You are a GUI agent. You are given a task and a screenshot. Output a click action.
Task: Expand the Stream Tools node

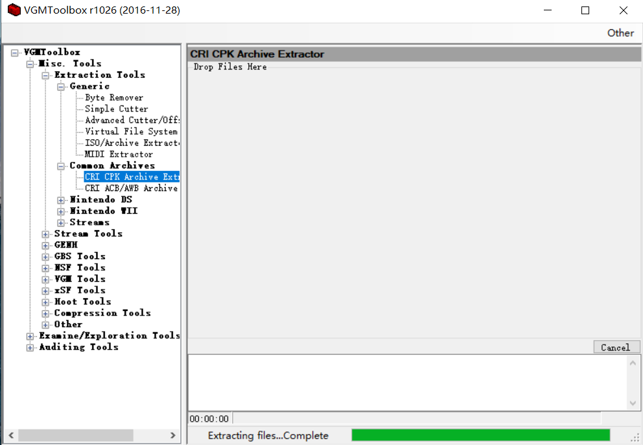(x=45, y=234)
